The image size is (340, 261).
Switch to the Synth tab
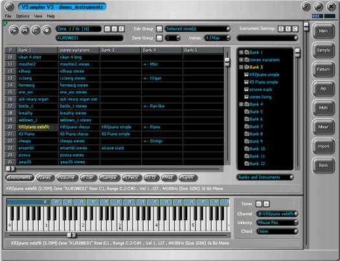click(x=188, y=177)
